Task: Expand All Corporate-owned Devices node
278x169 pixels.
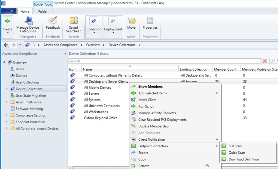Action: click(7, 128)
